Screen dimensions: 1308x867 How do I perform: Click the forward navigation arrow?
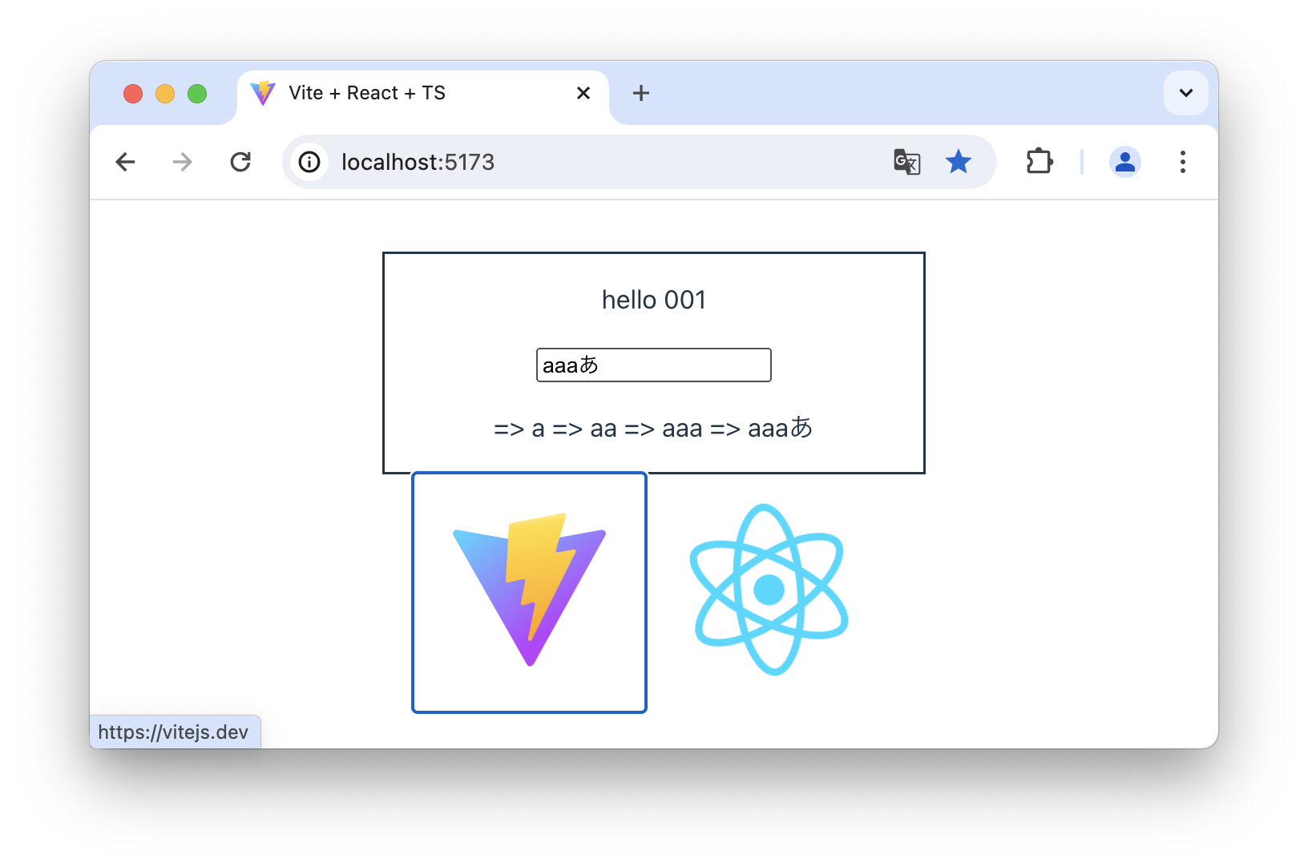183,162
